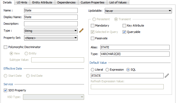Toggle the Selected in Query checkbox
176x103 pixels.
click(x=92, y=32)
